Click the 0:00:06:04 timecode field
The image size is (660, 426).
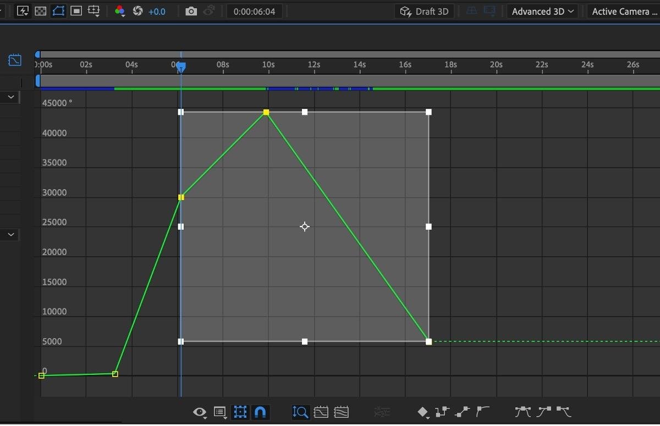tap(254, 11)
